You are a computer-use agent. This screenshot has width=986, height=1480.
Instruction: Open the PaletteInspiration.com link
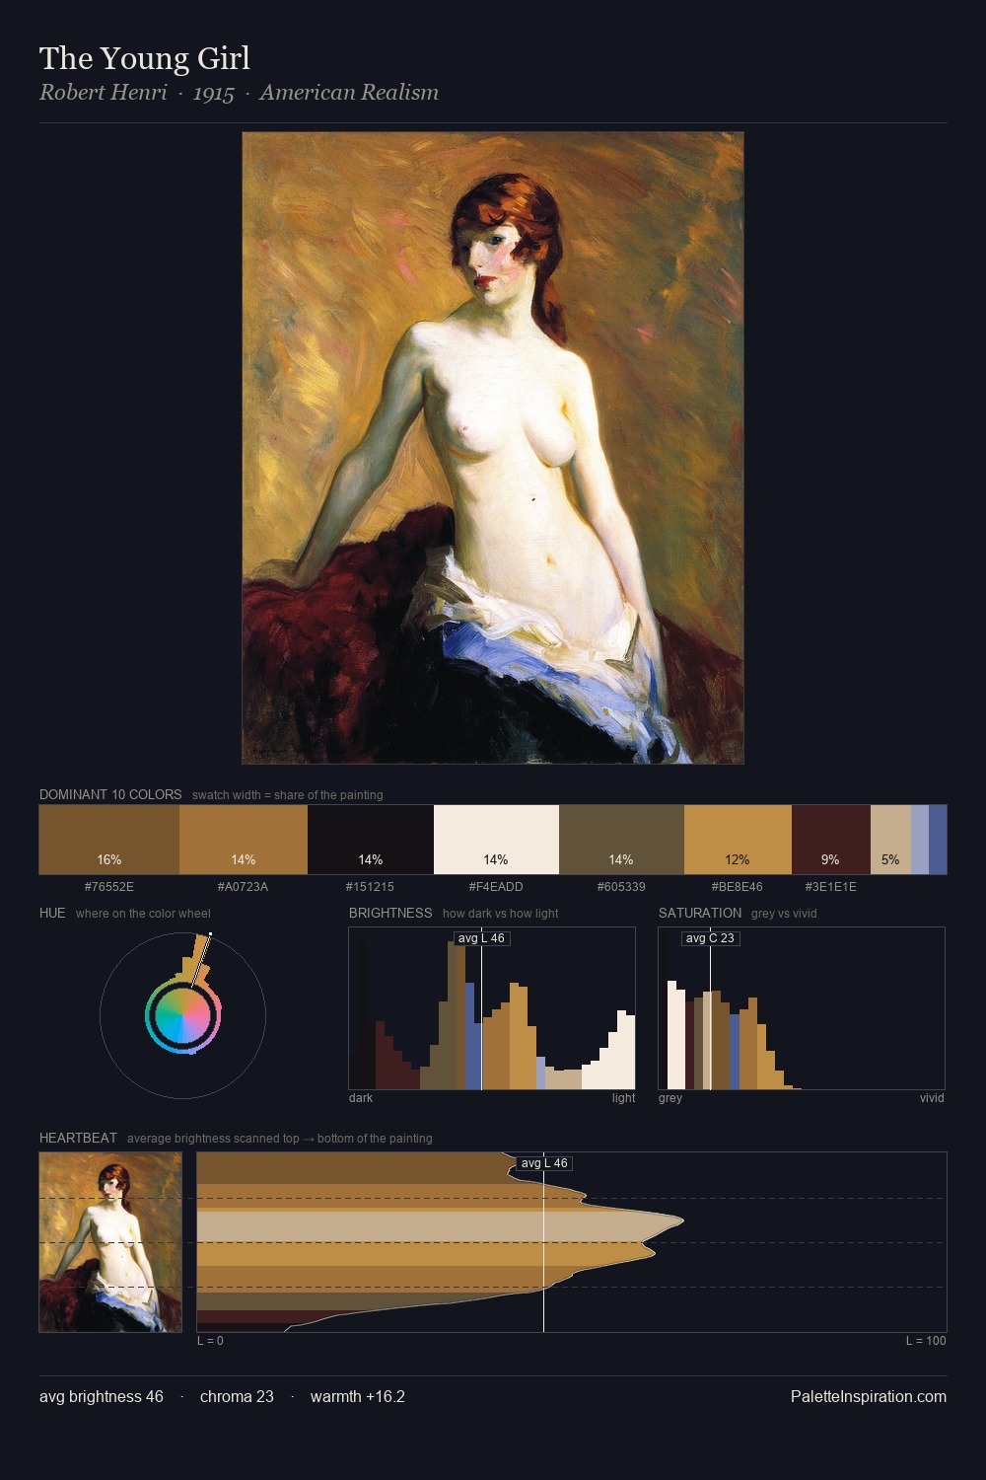(x=869, y=1397)
